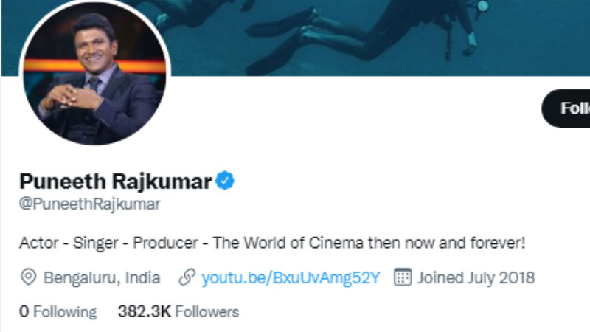This screenshot has height=332, width=590.
Task: Open the youtu.be/BxuUvAmg52Y link
Action: coord(291,278)
